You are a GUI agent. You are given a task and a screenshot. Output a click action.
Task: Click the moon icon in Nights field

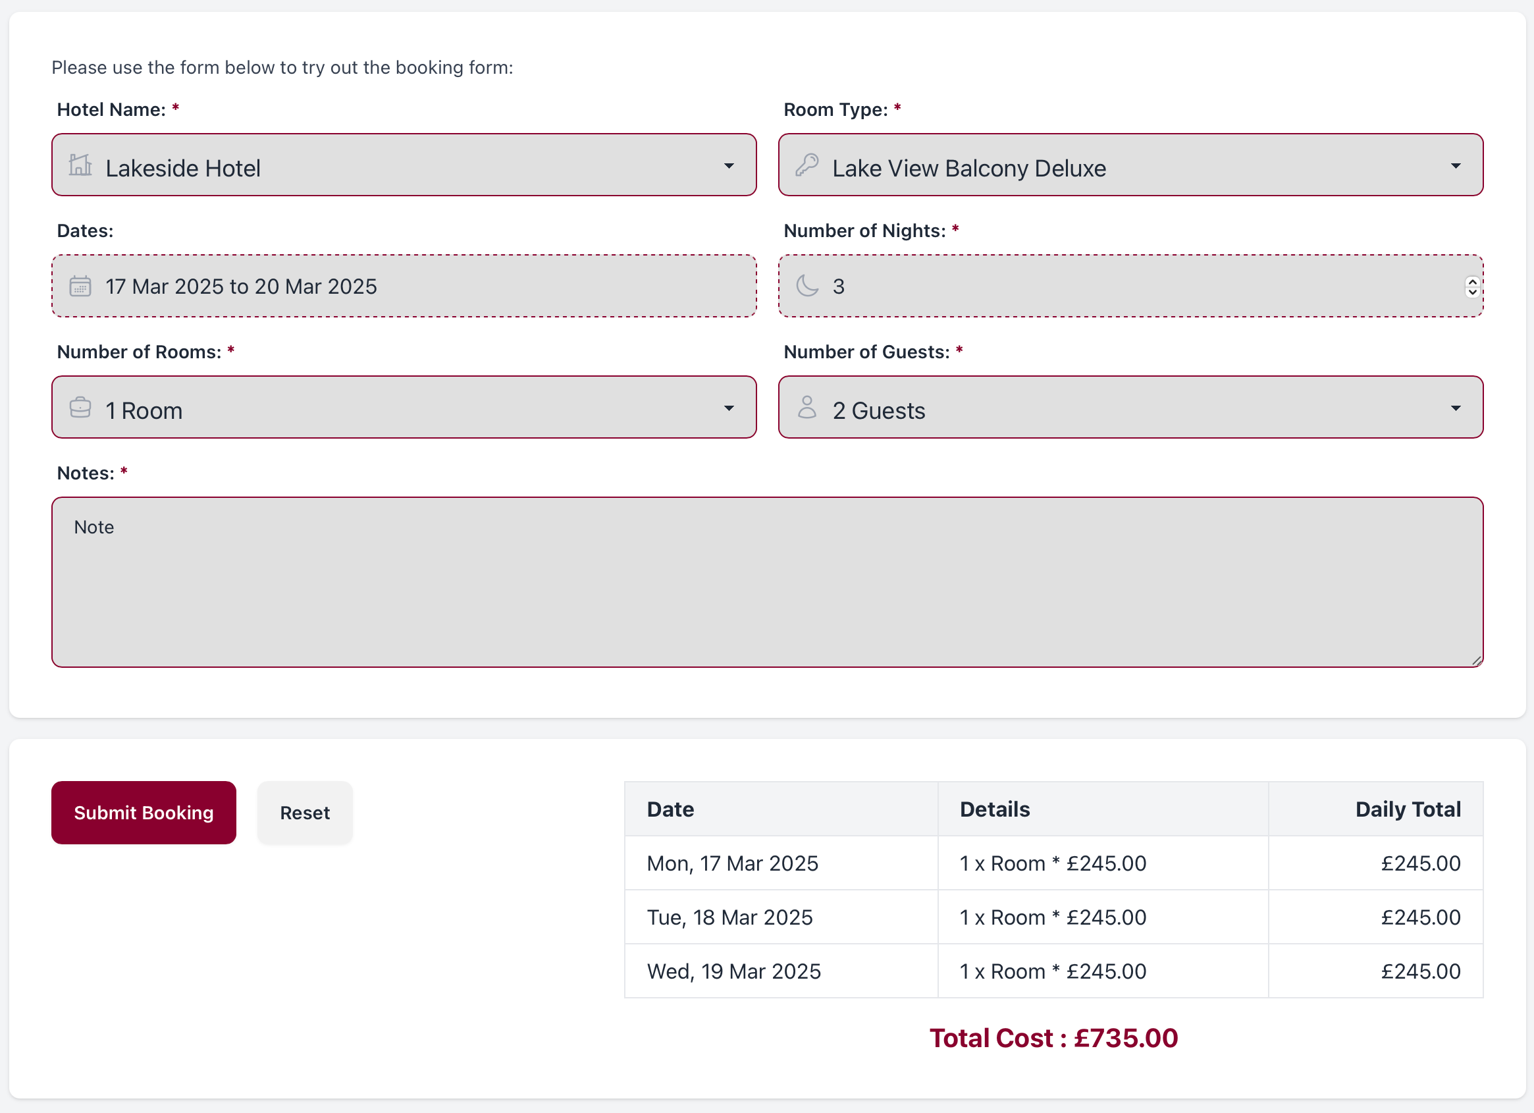coord(807,286)
